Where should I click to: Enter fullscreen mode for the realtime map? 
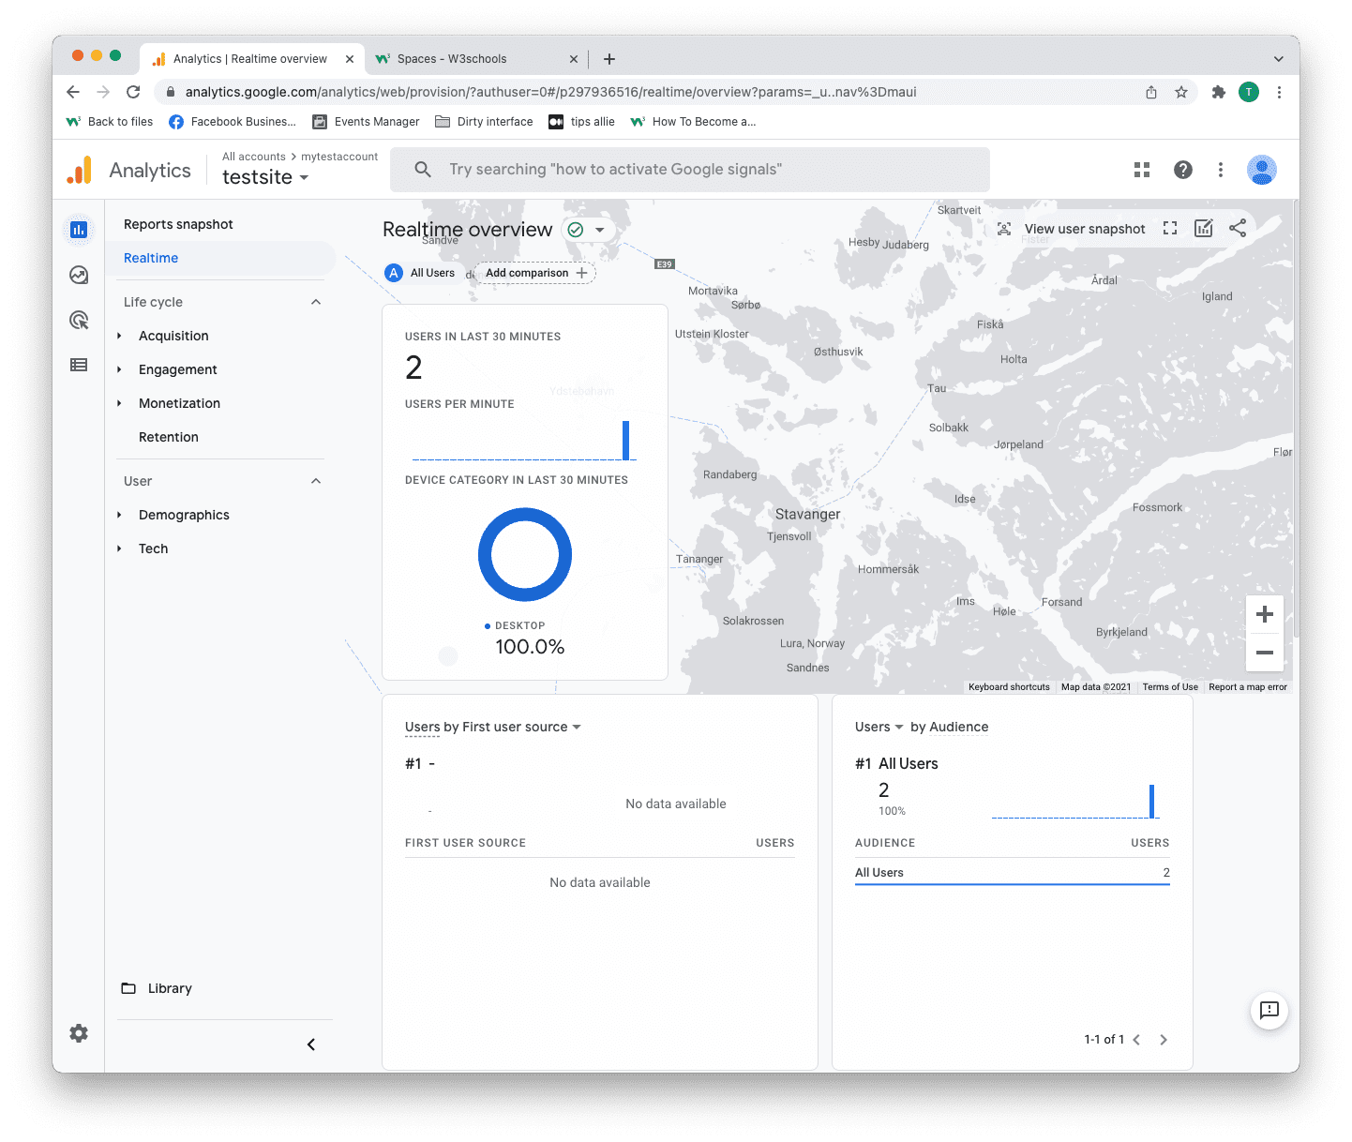[1169, 228]
